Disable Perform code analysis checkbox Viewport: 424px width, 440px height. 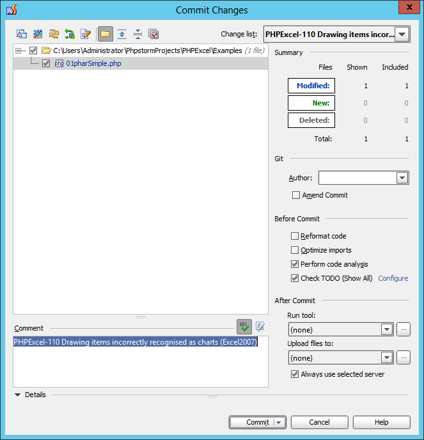click(295, 264)
